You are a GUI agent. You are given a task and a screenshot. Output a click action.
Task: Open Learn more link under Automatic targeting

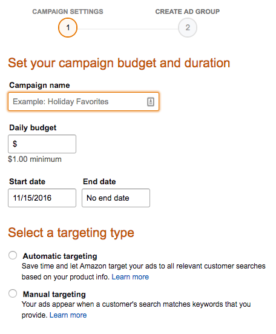(130, 277)
